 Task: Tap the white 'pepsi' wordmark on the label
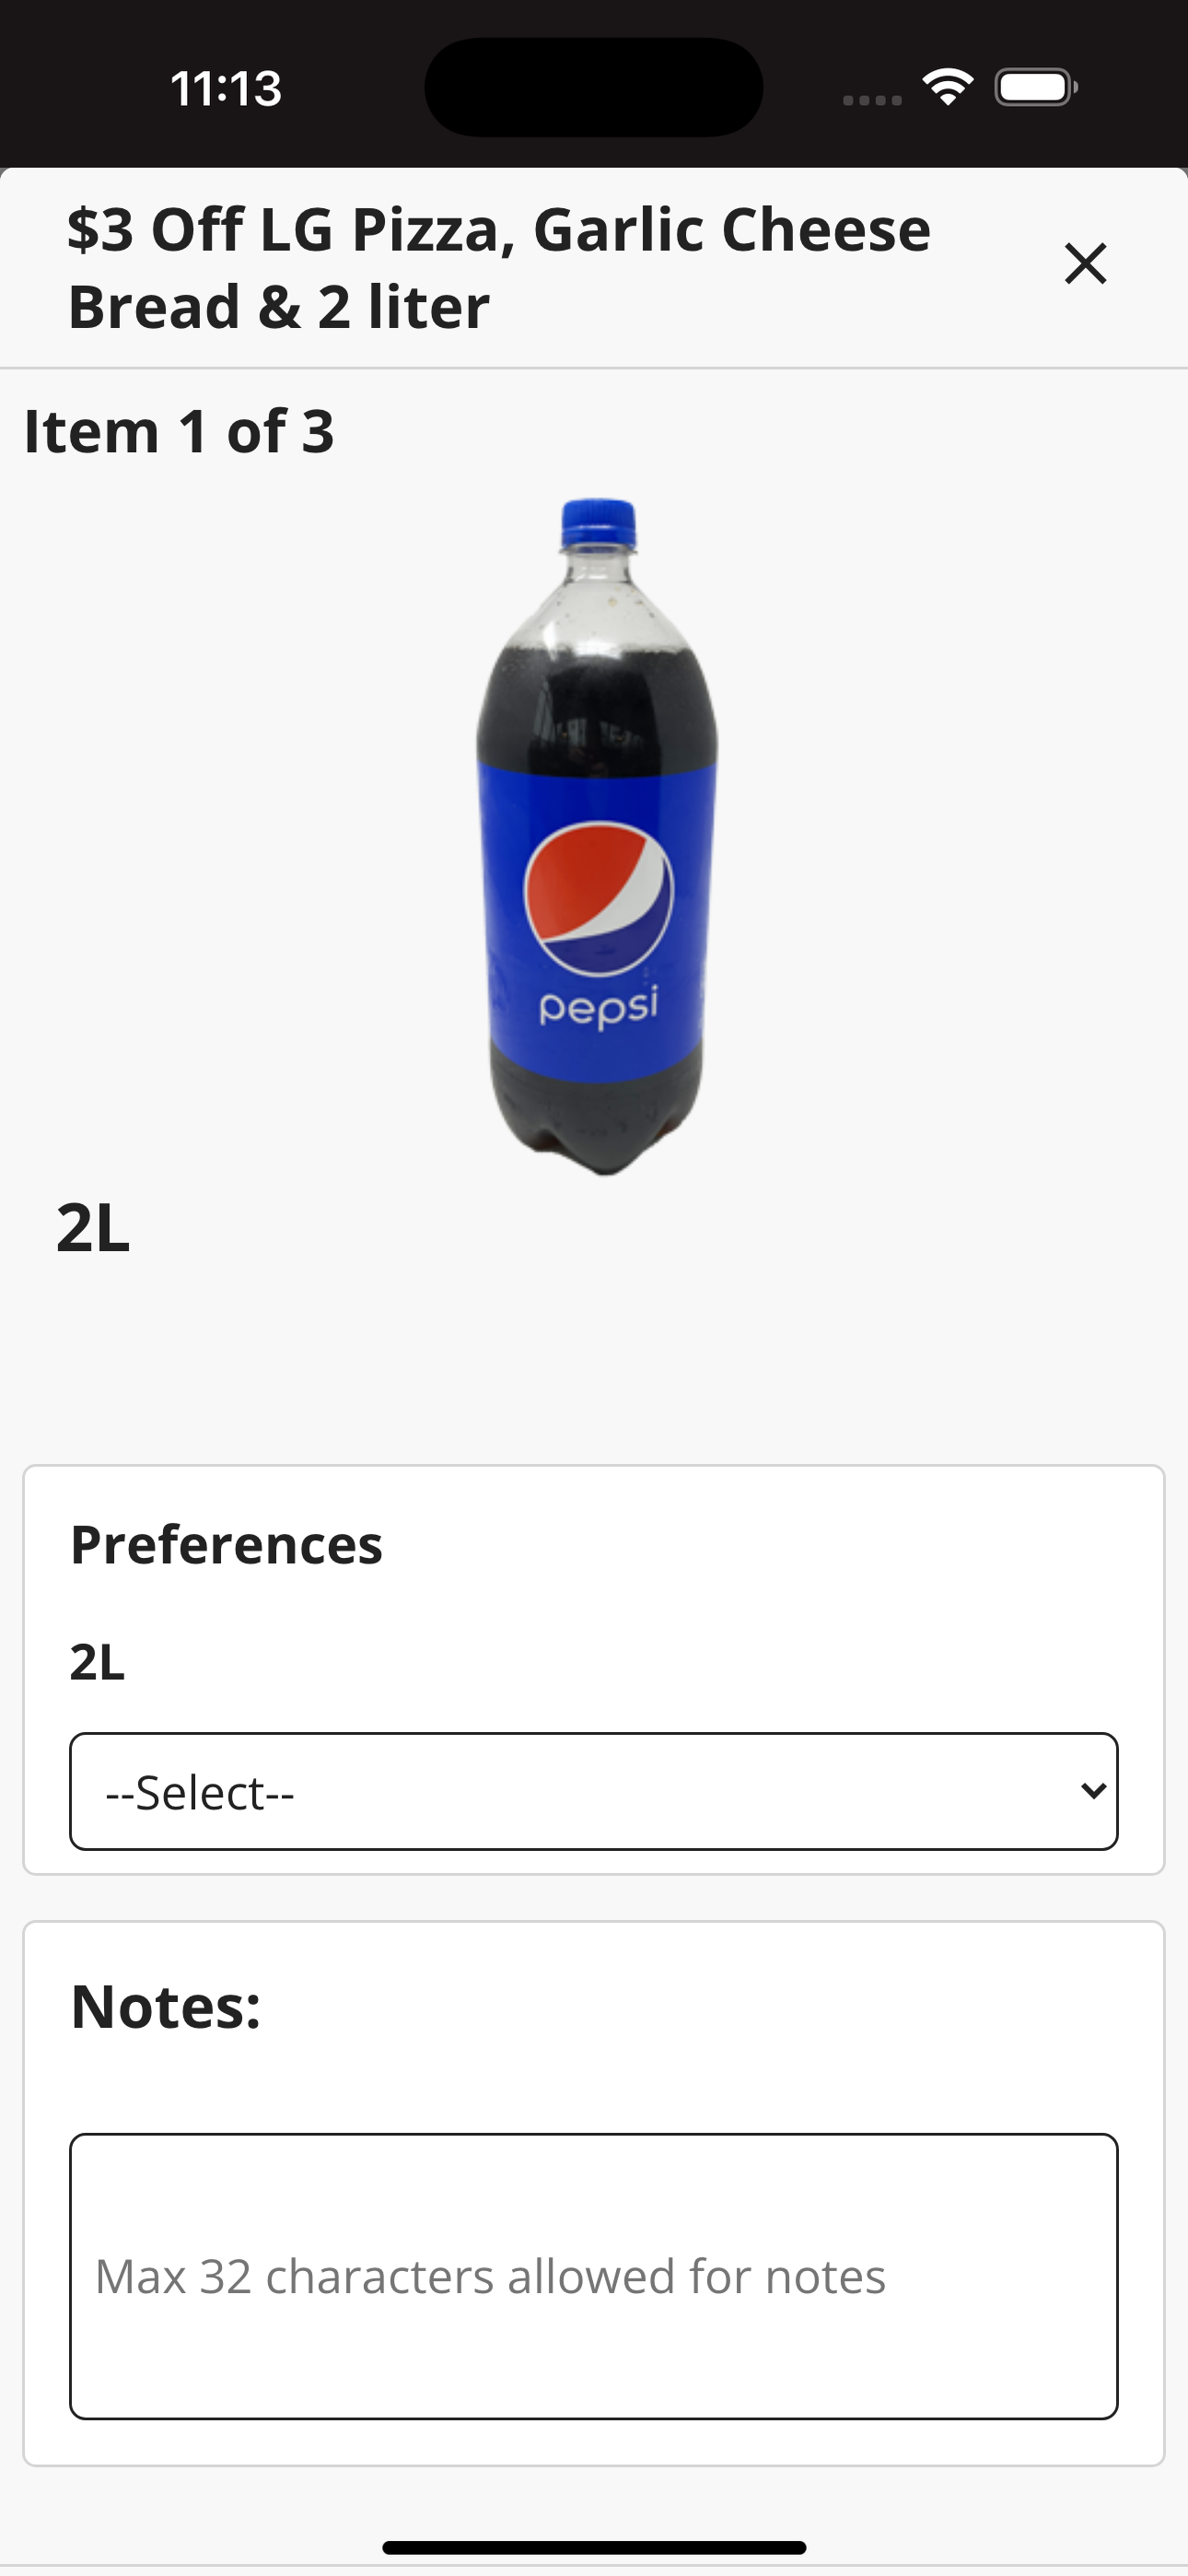pos(599,1007)
